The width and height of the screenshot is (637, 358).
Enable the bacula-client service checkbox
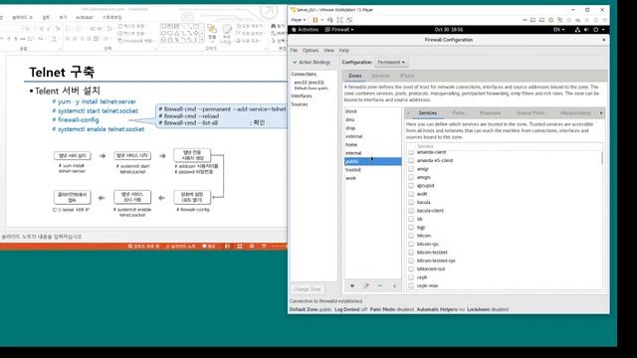click(411, 211)
